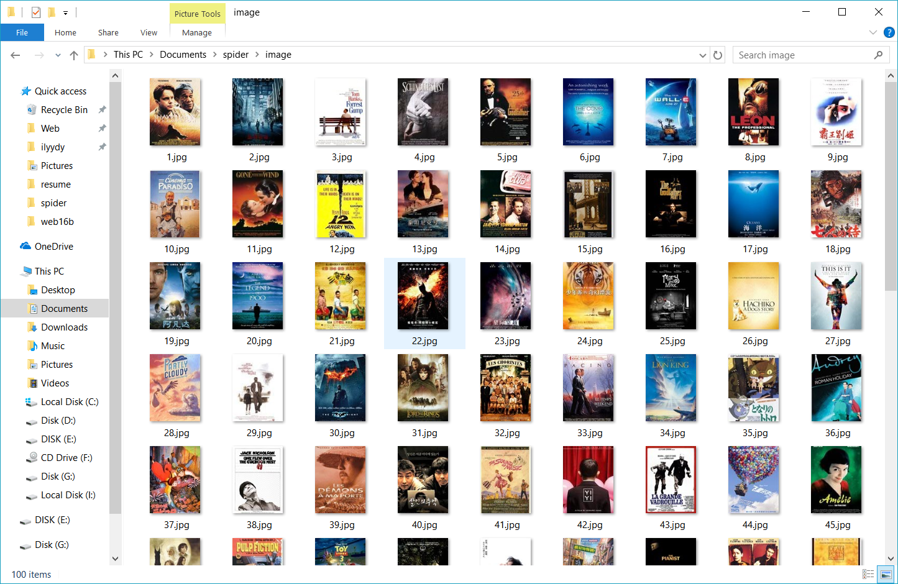The width and height of the screenshot is (898, 584).
Task: Open the Recent locations dropdown arrow
Action: pos(58,55)
